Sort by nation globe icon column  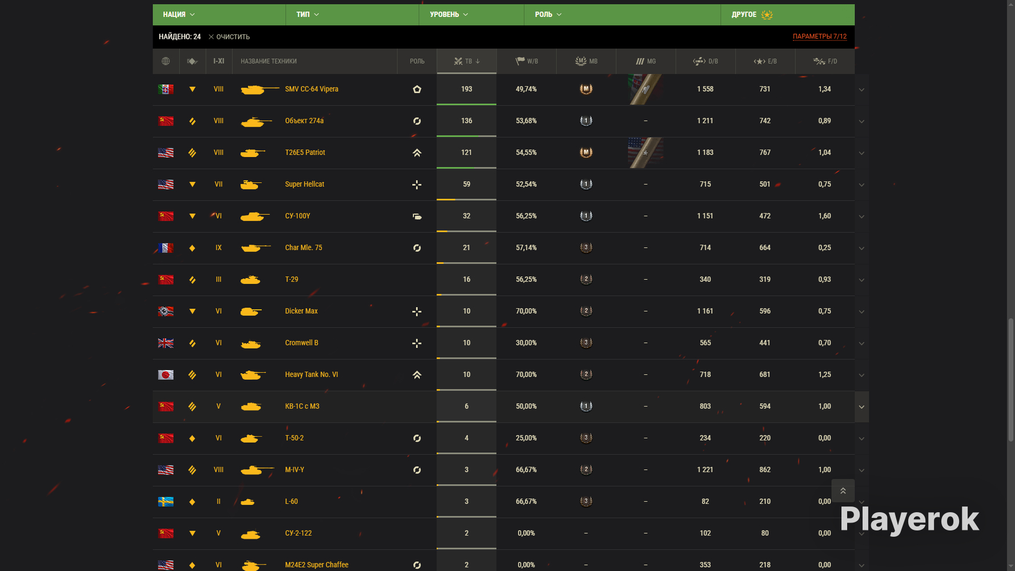tap(166, 61)
